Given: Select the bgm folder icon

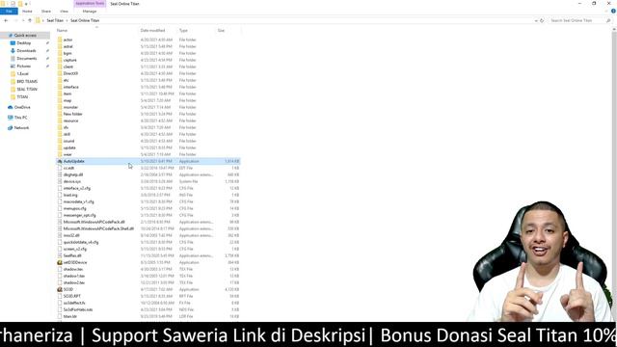Looking at the screenshot, I should 60,53.
